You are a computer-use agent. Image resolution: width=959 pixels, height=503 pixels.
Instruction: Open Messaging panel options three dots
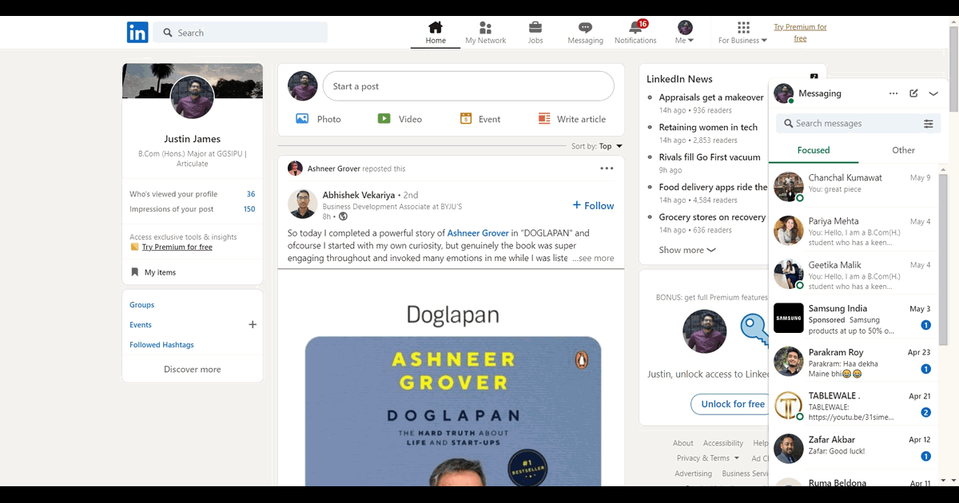tap(893, 93)
